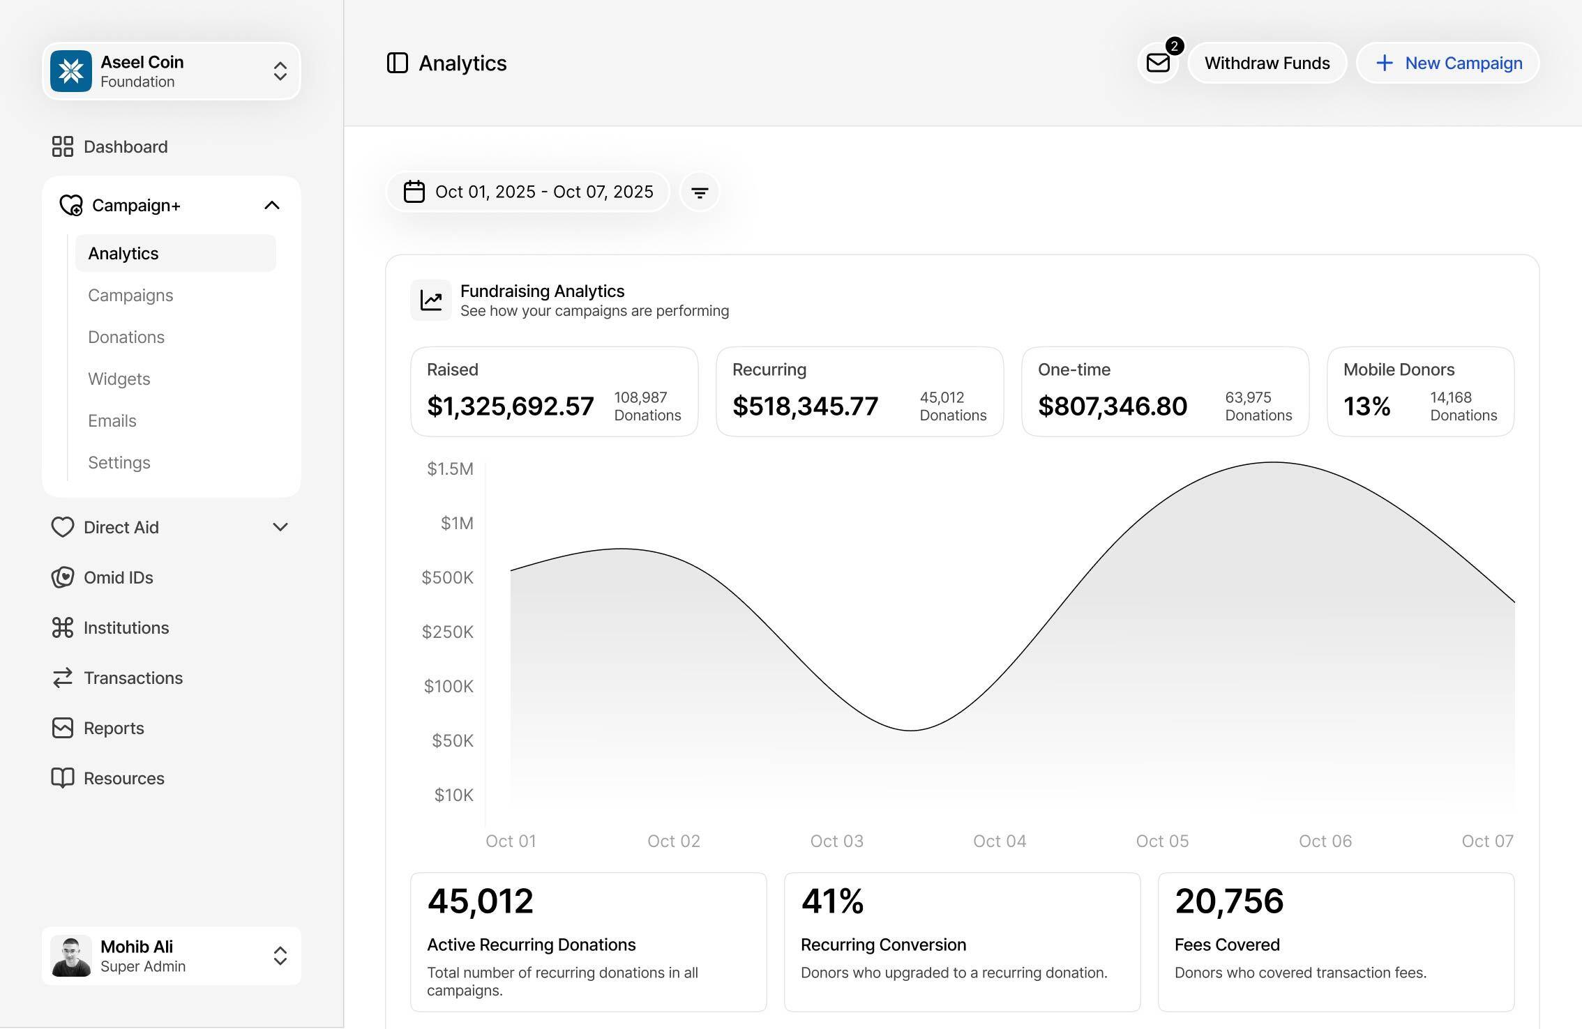Viewport: 1582px width, 1029px height.
Task: Click the Reports chart icon
Action: click(63, 728)
